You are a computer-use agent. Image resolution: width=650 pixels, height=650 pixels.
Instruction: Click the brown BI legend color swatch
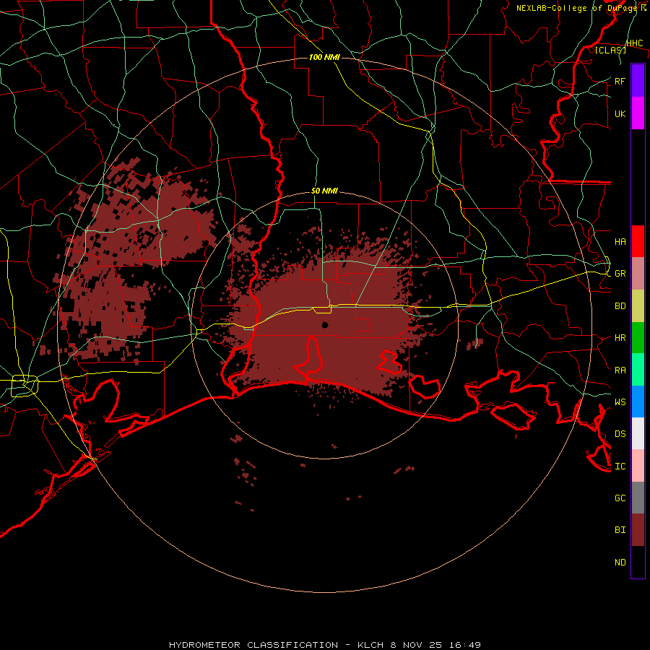638,530
